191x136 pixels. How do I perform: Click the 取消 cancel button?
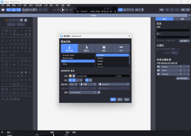127,99
